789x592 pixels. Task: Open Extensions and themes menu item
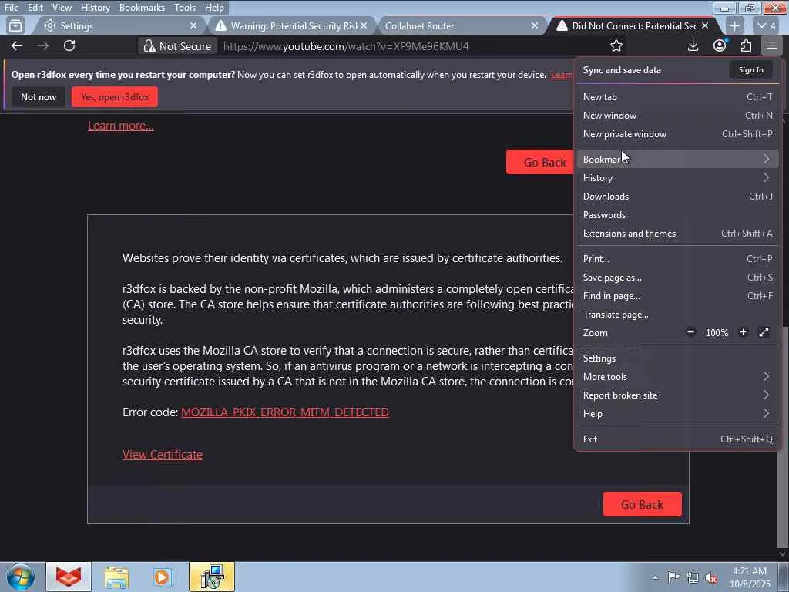coord(677,234)
